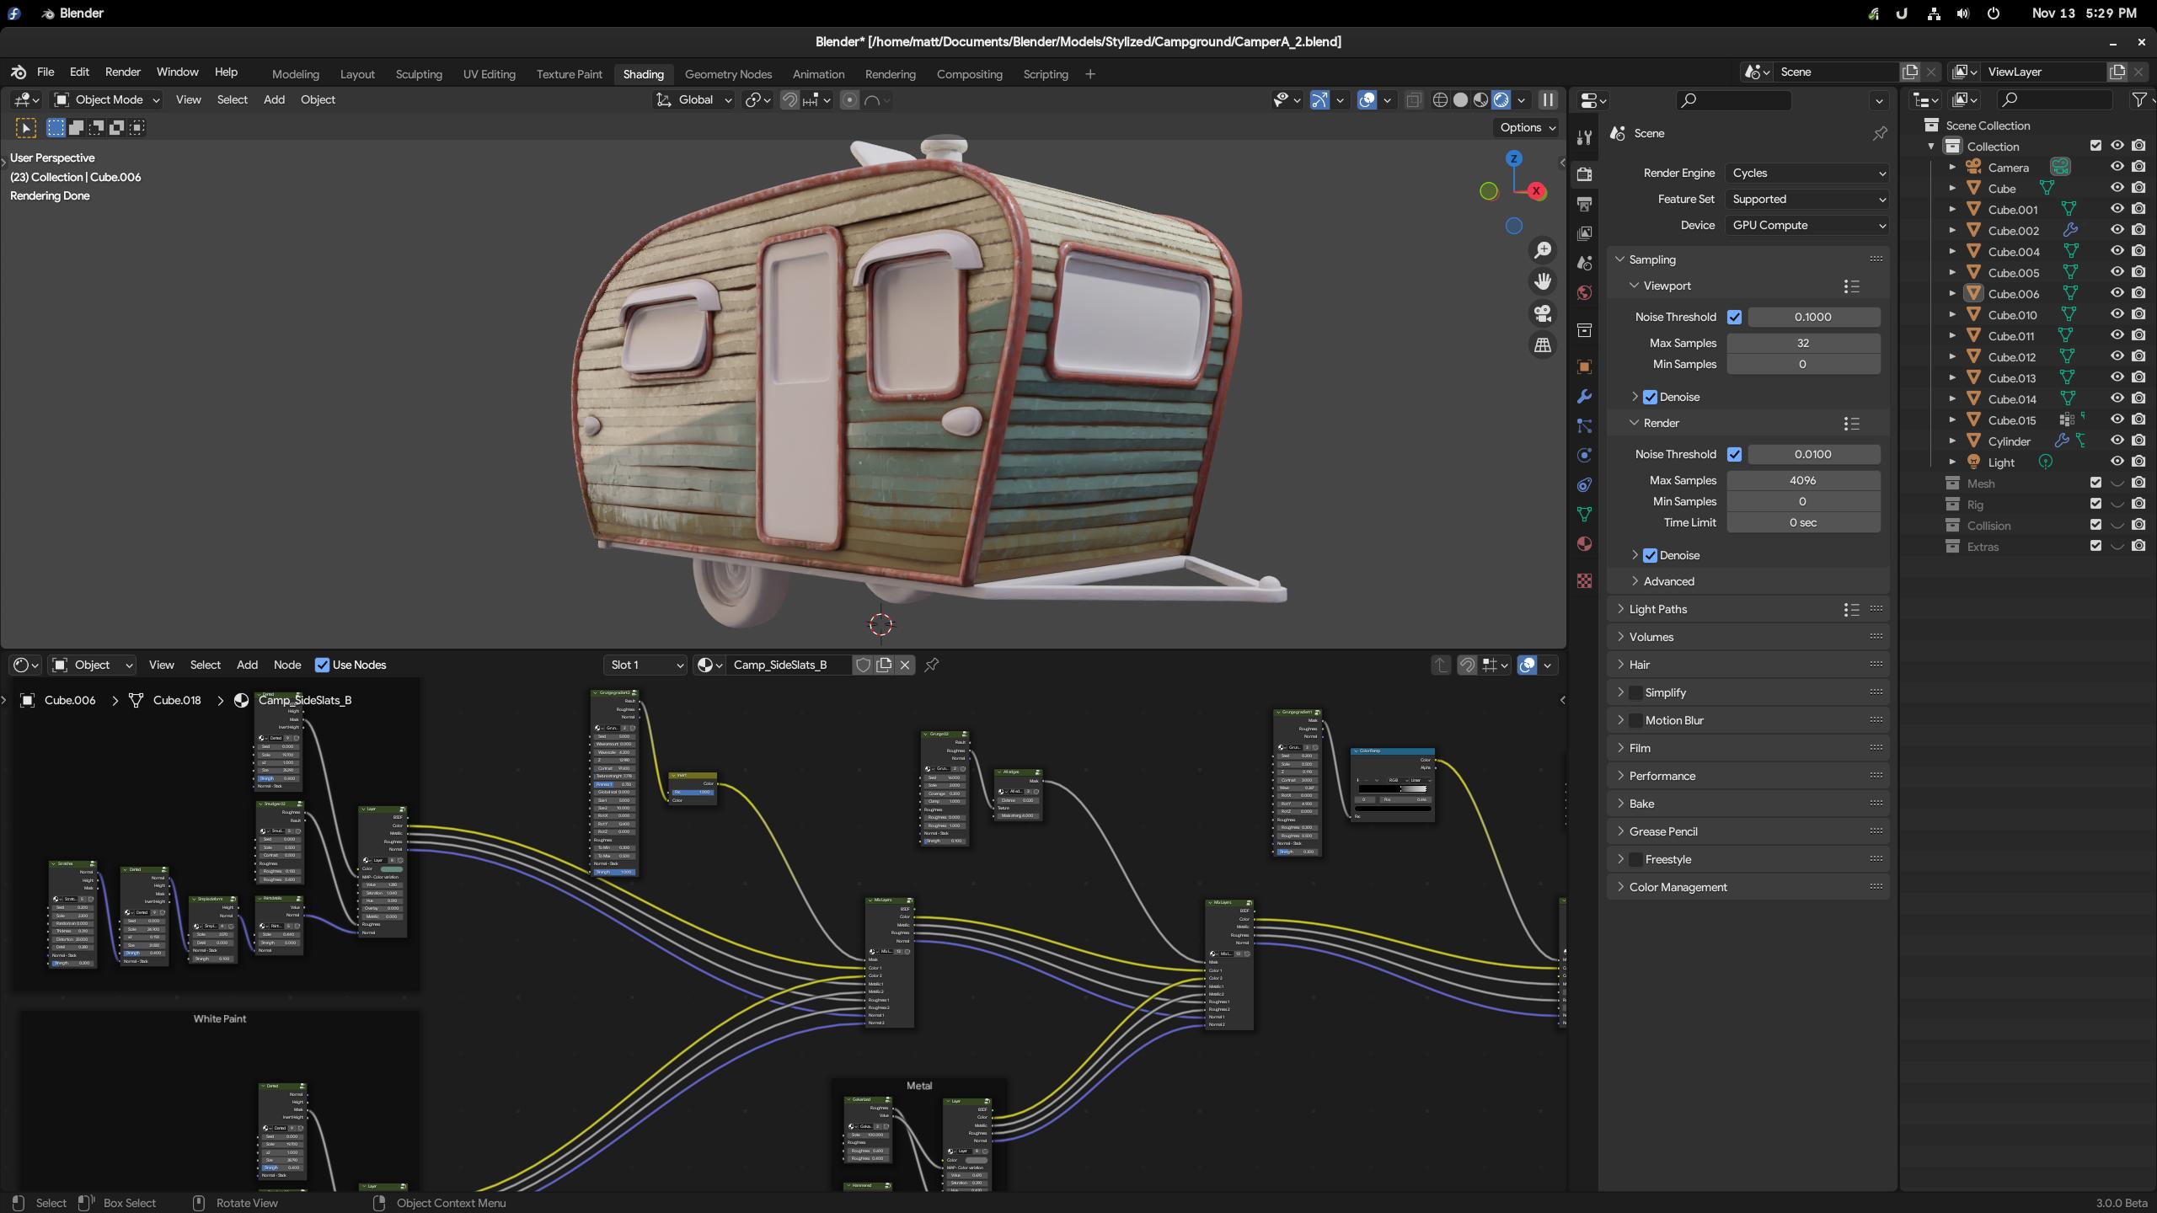This screenshot has height=1213, width=2157.
Task: Click the viewport zoom magnifier icon
Action: click(x=1543, y=249)
